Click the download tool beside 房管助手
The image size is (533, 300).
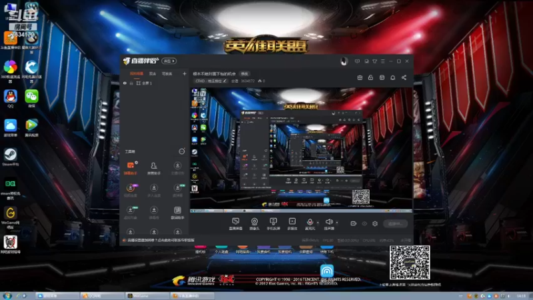pos(177,168)
